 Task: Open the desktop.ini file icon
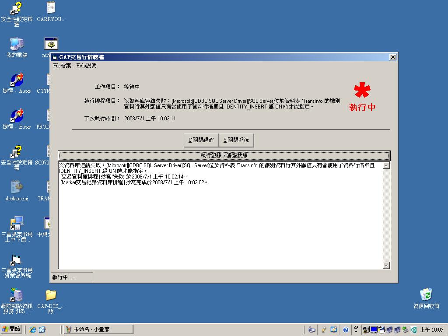coord(17,187)
